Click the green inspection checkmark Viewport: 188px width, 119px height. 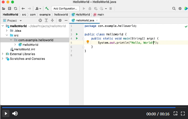click(186, 27)
